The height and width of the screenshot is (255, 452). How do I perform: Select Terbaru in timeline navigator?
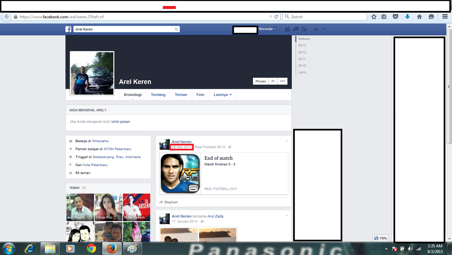point(304,39)
